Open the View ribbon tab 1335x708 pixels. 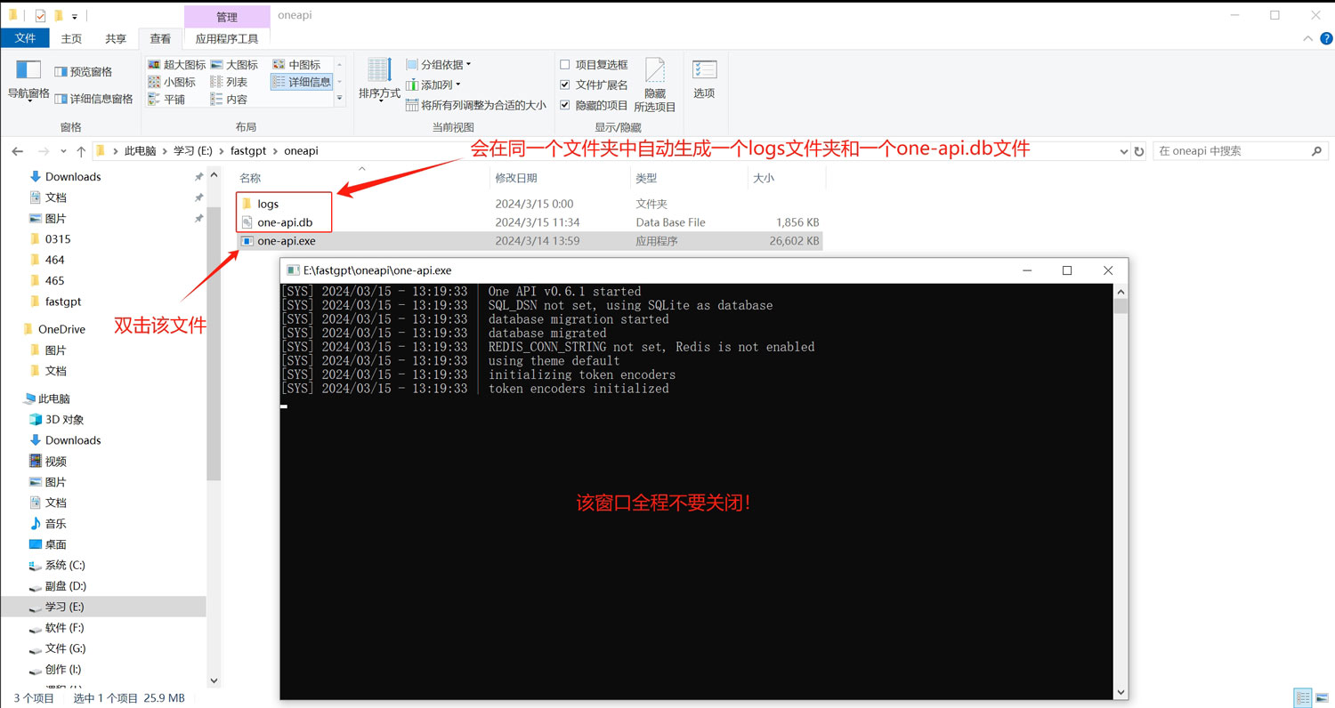(160, 39)
